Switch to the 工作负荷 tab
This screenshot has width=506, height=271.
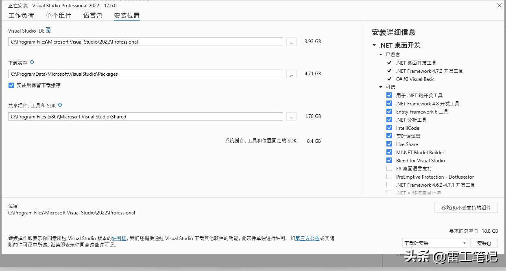pos(21,15)
